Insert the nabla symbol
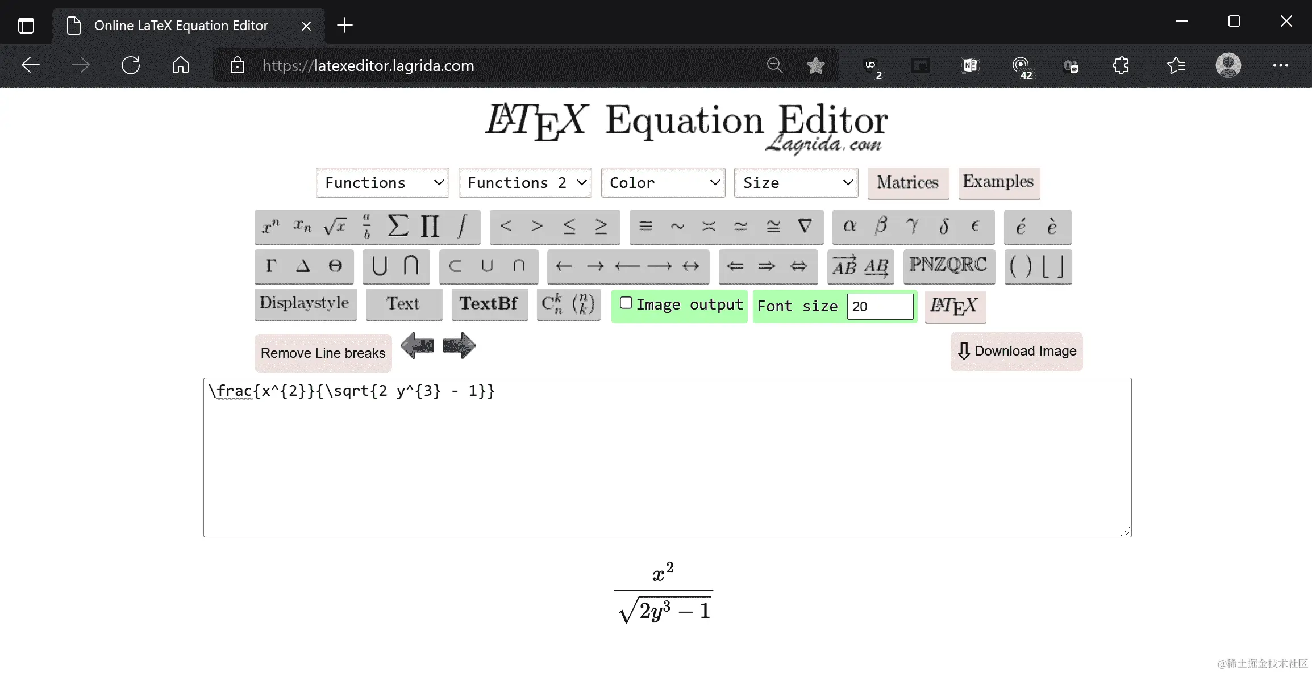The image size is (1312, 673). (805, 227)
